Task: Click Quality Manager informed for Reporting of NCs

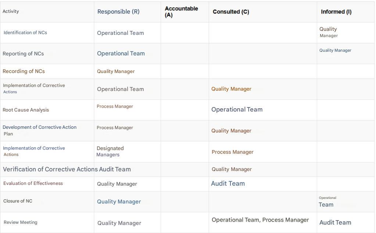Action: coord(335,50)
